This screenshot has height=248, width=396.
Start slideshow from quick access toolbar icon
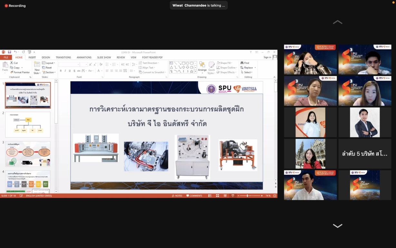pos(29,52)
